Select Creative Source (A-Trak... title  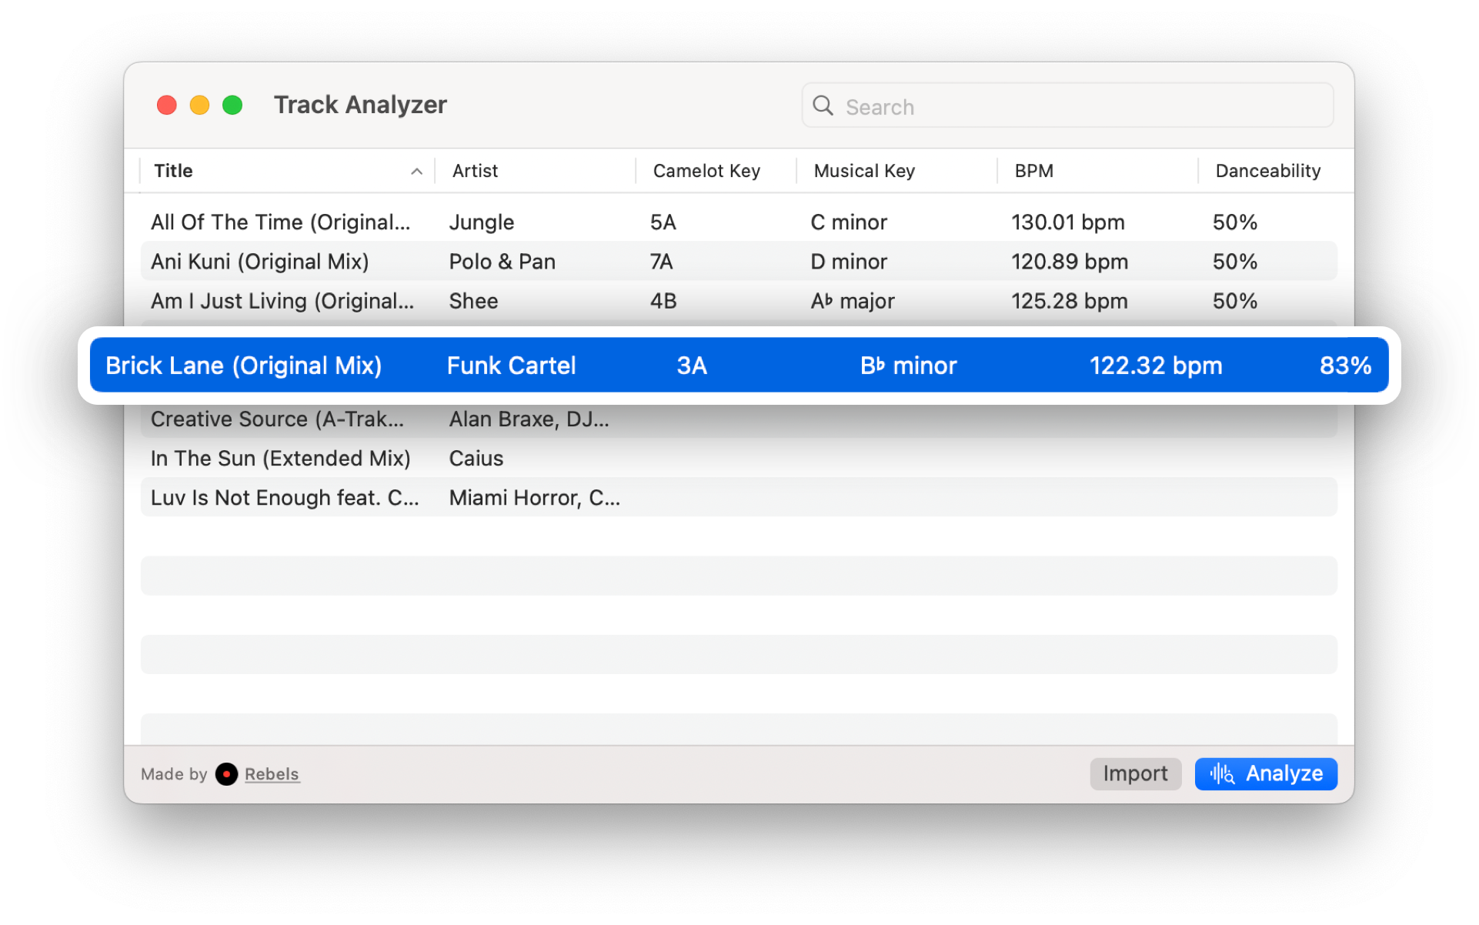coord(277,419)
